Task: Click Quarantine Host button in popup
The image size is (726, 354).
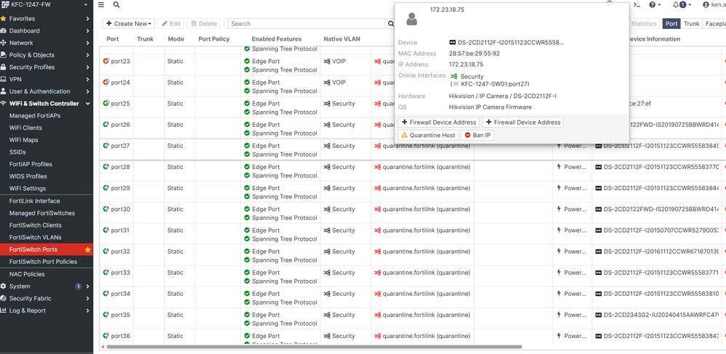Action: pos(428,136)
